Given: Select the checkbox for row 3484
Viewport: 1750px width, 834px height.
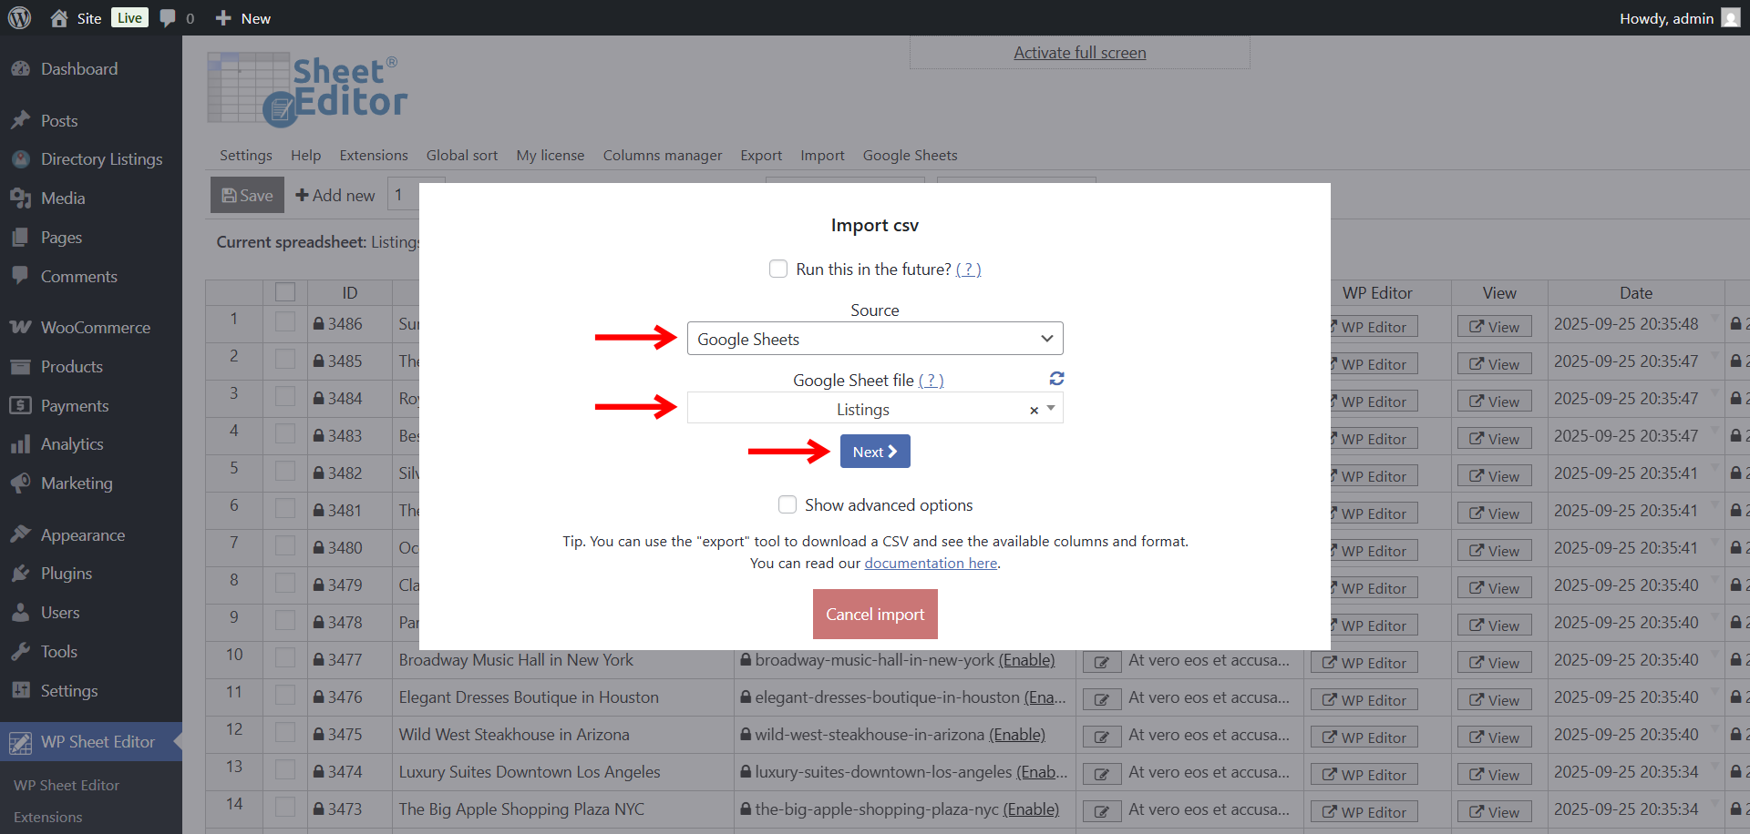Looking at the screenshot, I should tap(285, 397).
